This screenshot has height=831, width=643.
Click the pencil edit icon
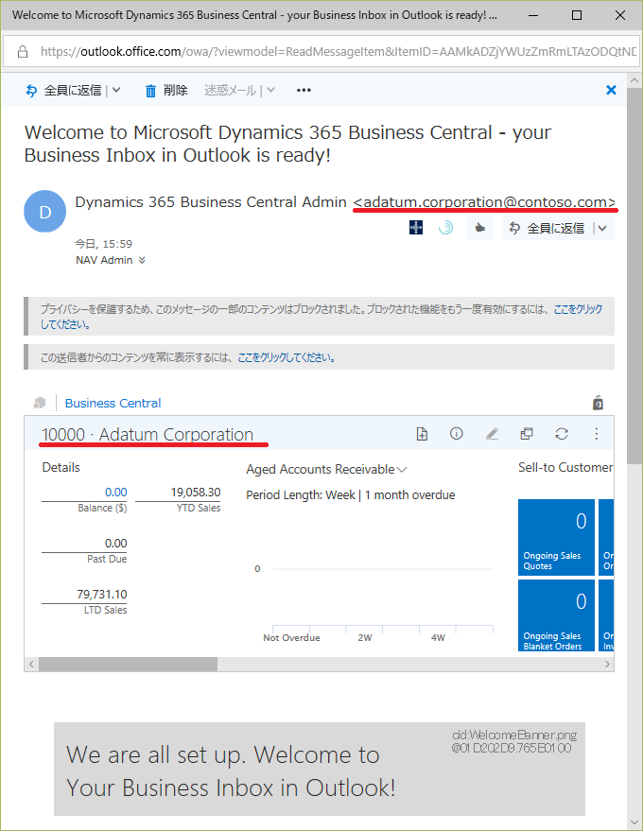pos(492,434)
